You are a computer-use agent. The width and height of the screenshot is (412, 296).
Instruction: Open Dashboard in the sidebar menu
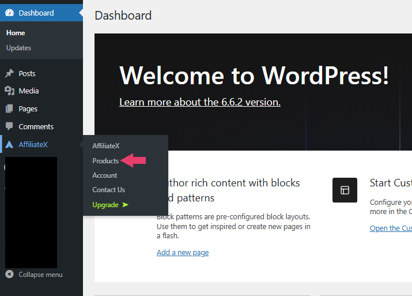coord(41,13)
